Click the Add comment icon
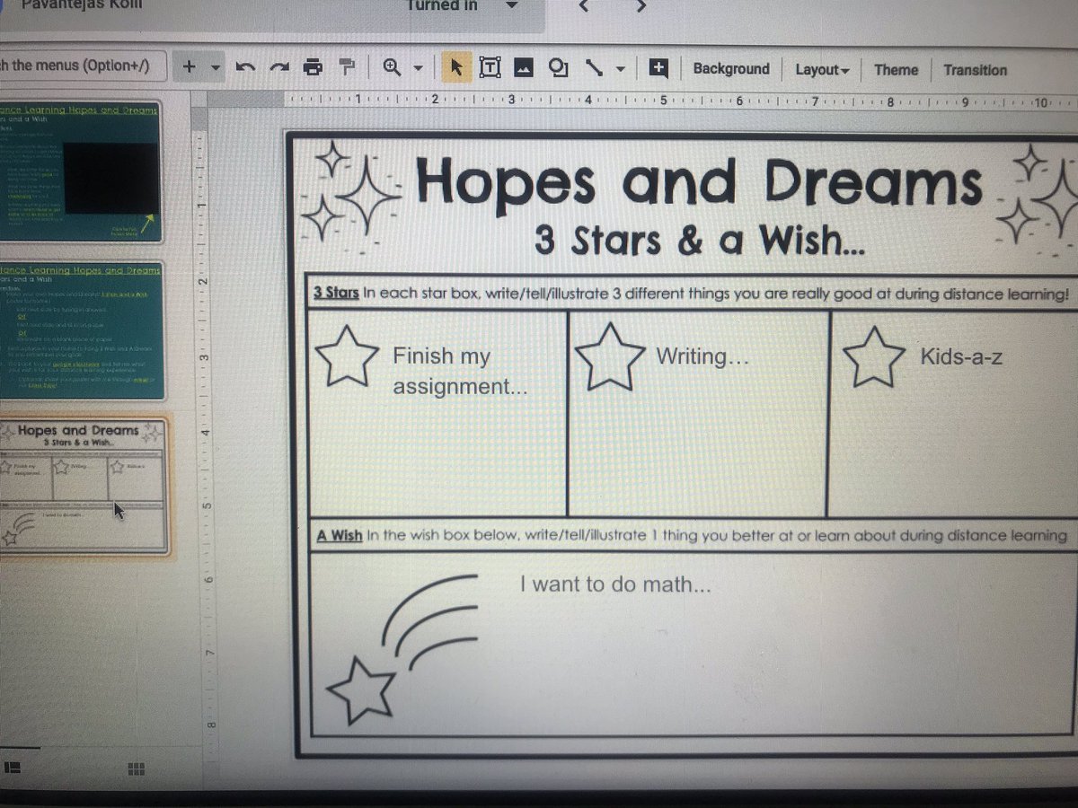 pyautogui.click(x=658, y=67)
